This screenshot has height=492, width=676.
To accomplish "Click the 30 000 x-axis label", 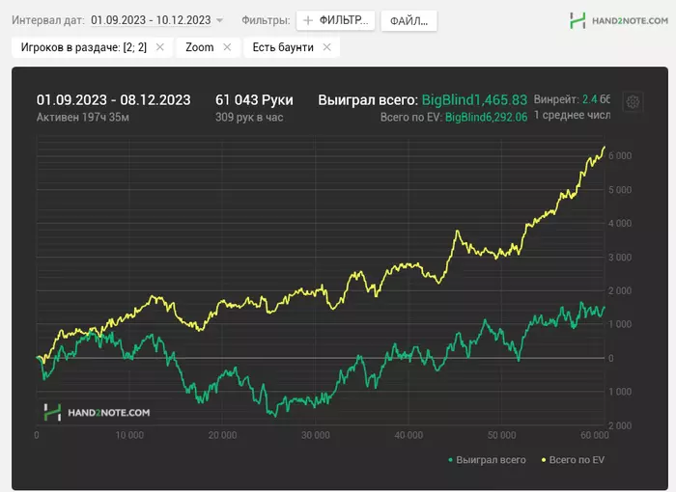I will (316, 435).
